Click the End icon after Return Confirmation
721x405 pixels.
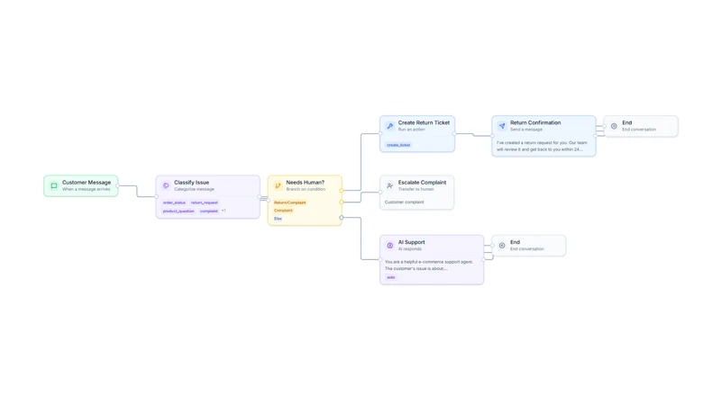[614, 126]
